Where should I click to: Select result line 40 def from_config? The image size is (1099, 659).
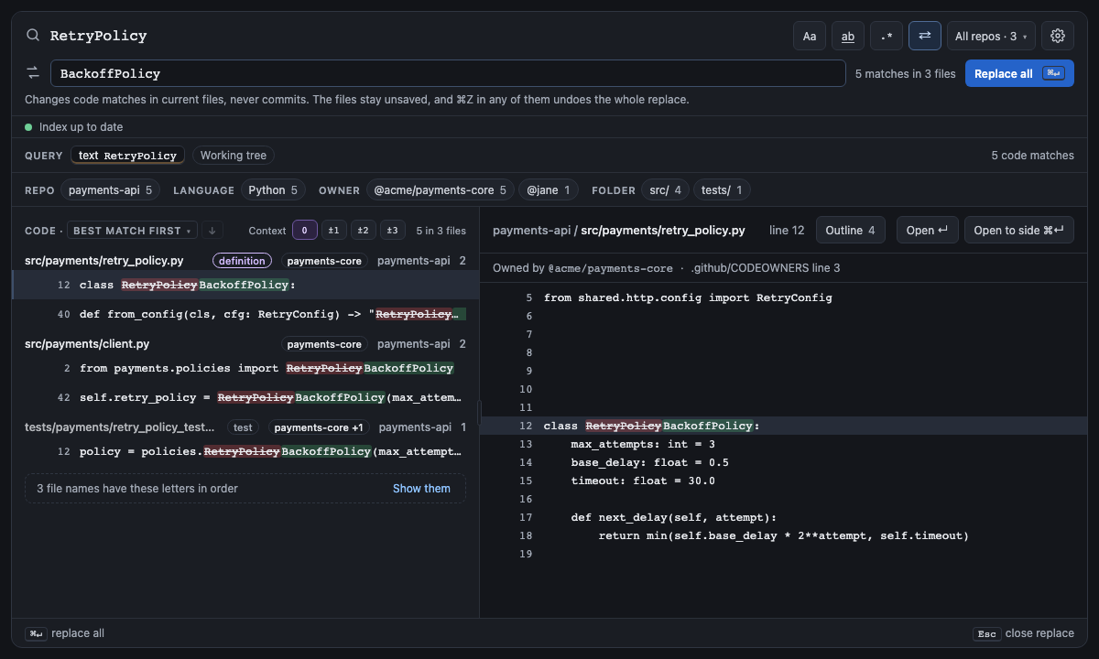245,314
